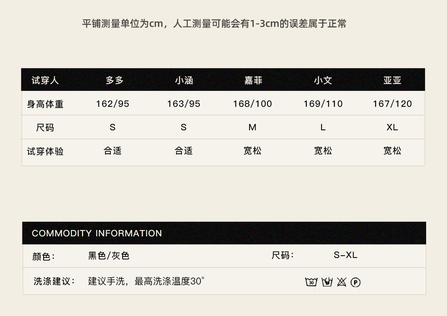
Task: Click the 亚亚 column header
Action: coord(392,80)
